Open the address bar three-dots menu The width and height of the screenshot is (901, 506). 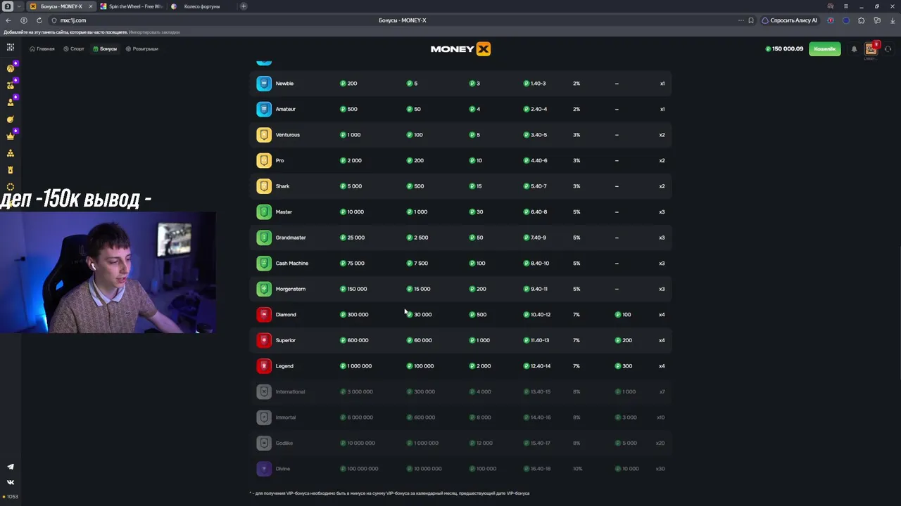741,20
